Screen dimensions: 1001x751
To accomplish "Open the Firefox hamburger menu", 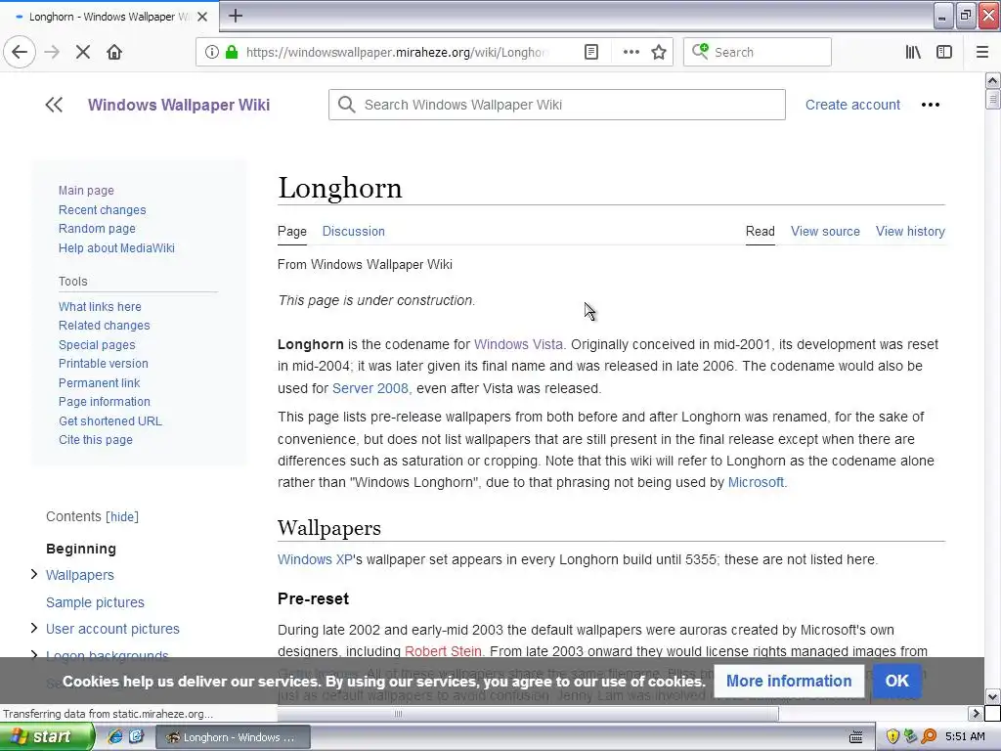I will (x=982, y=52).
